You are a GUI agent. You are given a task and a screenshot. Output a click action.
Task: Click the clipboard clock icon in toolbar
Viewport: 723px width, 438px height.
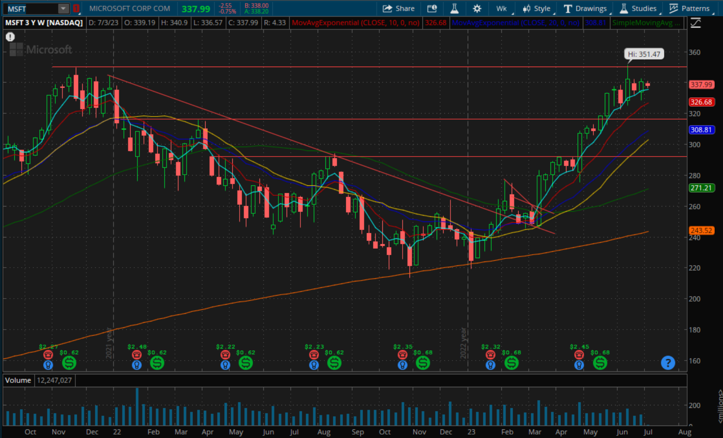(x=432, y=9)
